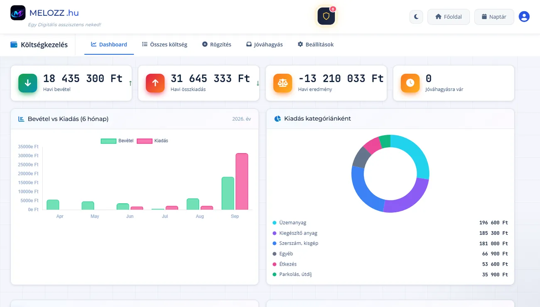Click the green Apr Bevétel bar
This screenshot has width=540, height=307.
pos(53,205)
